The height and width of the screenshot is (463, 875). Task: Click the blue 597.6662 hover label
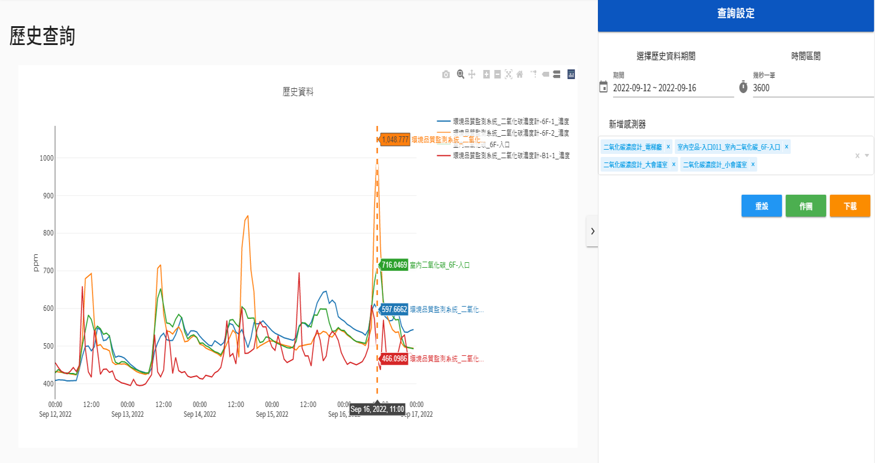pos(394,310)
